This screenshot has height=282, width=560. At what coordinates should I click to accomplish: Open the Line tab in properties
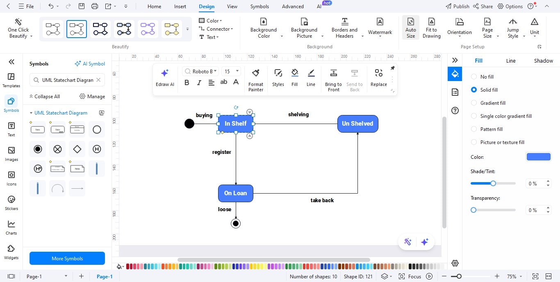511,61
